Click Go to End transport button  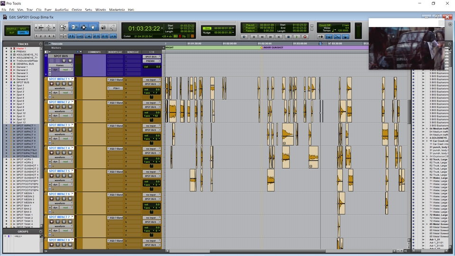coord(279,37)
